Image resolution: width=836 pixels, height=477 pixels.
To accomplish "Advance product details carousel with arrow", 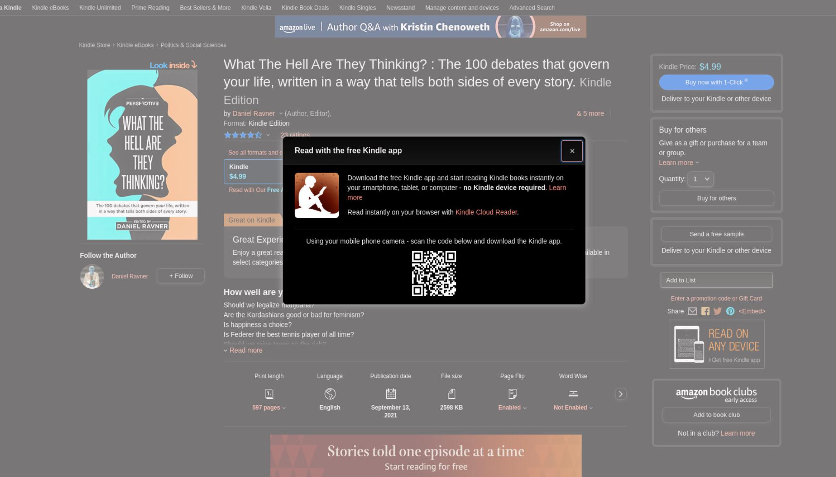I will point(620,394).
